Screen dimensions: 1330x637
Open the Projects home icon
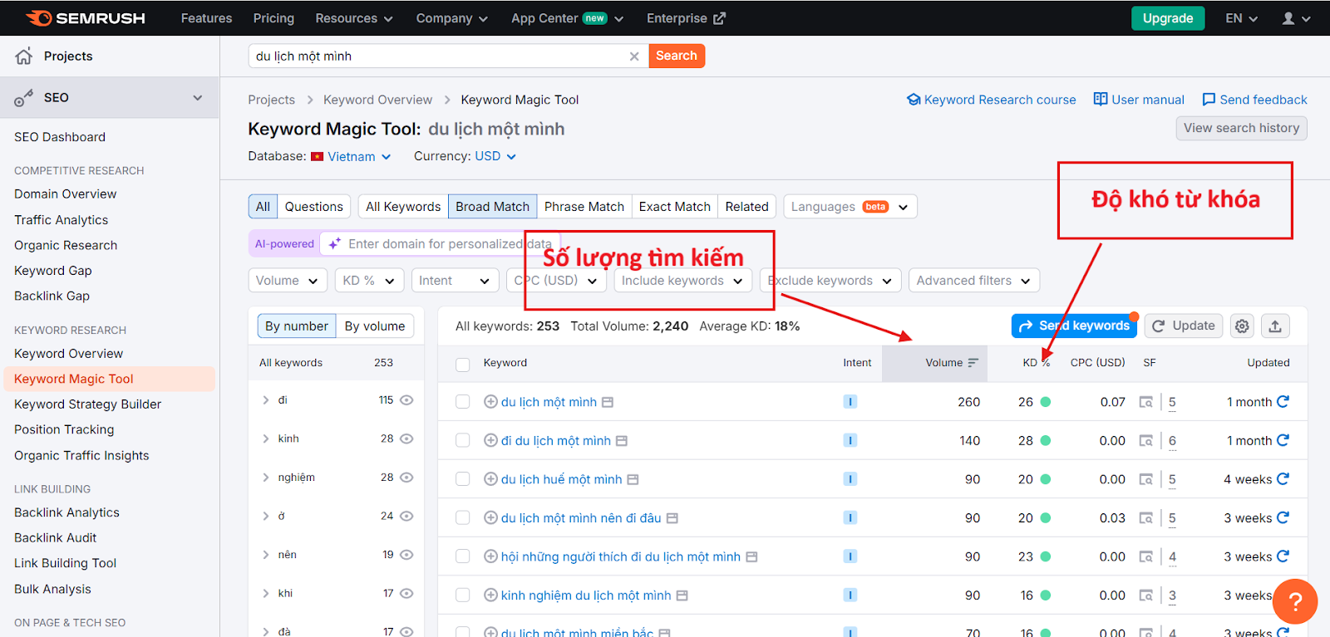23,56
